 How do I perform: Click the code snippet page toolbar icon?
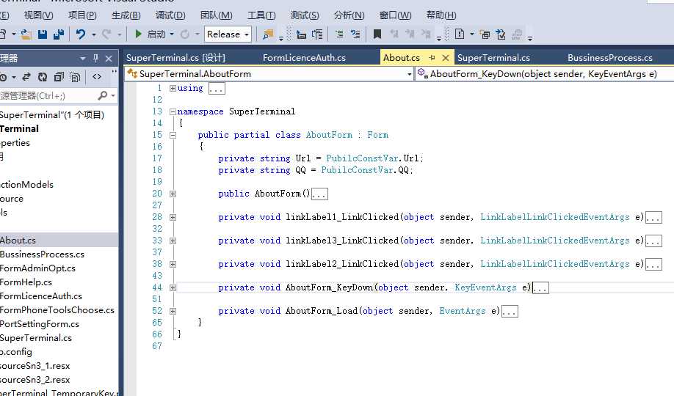460,34
